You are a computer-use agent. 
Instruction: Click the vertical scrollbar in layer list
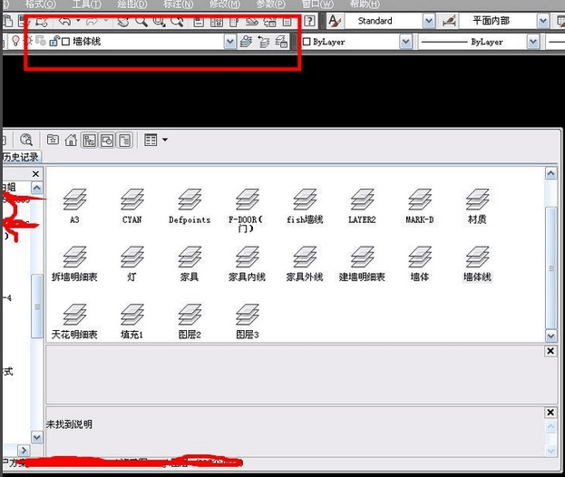pyautogui.click(x=550, y=254)
